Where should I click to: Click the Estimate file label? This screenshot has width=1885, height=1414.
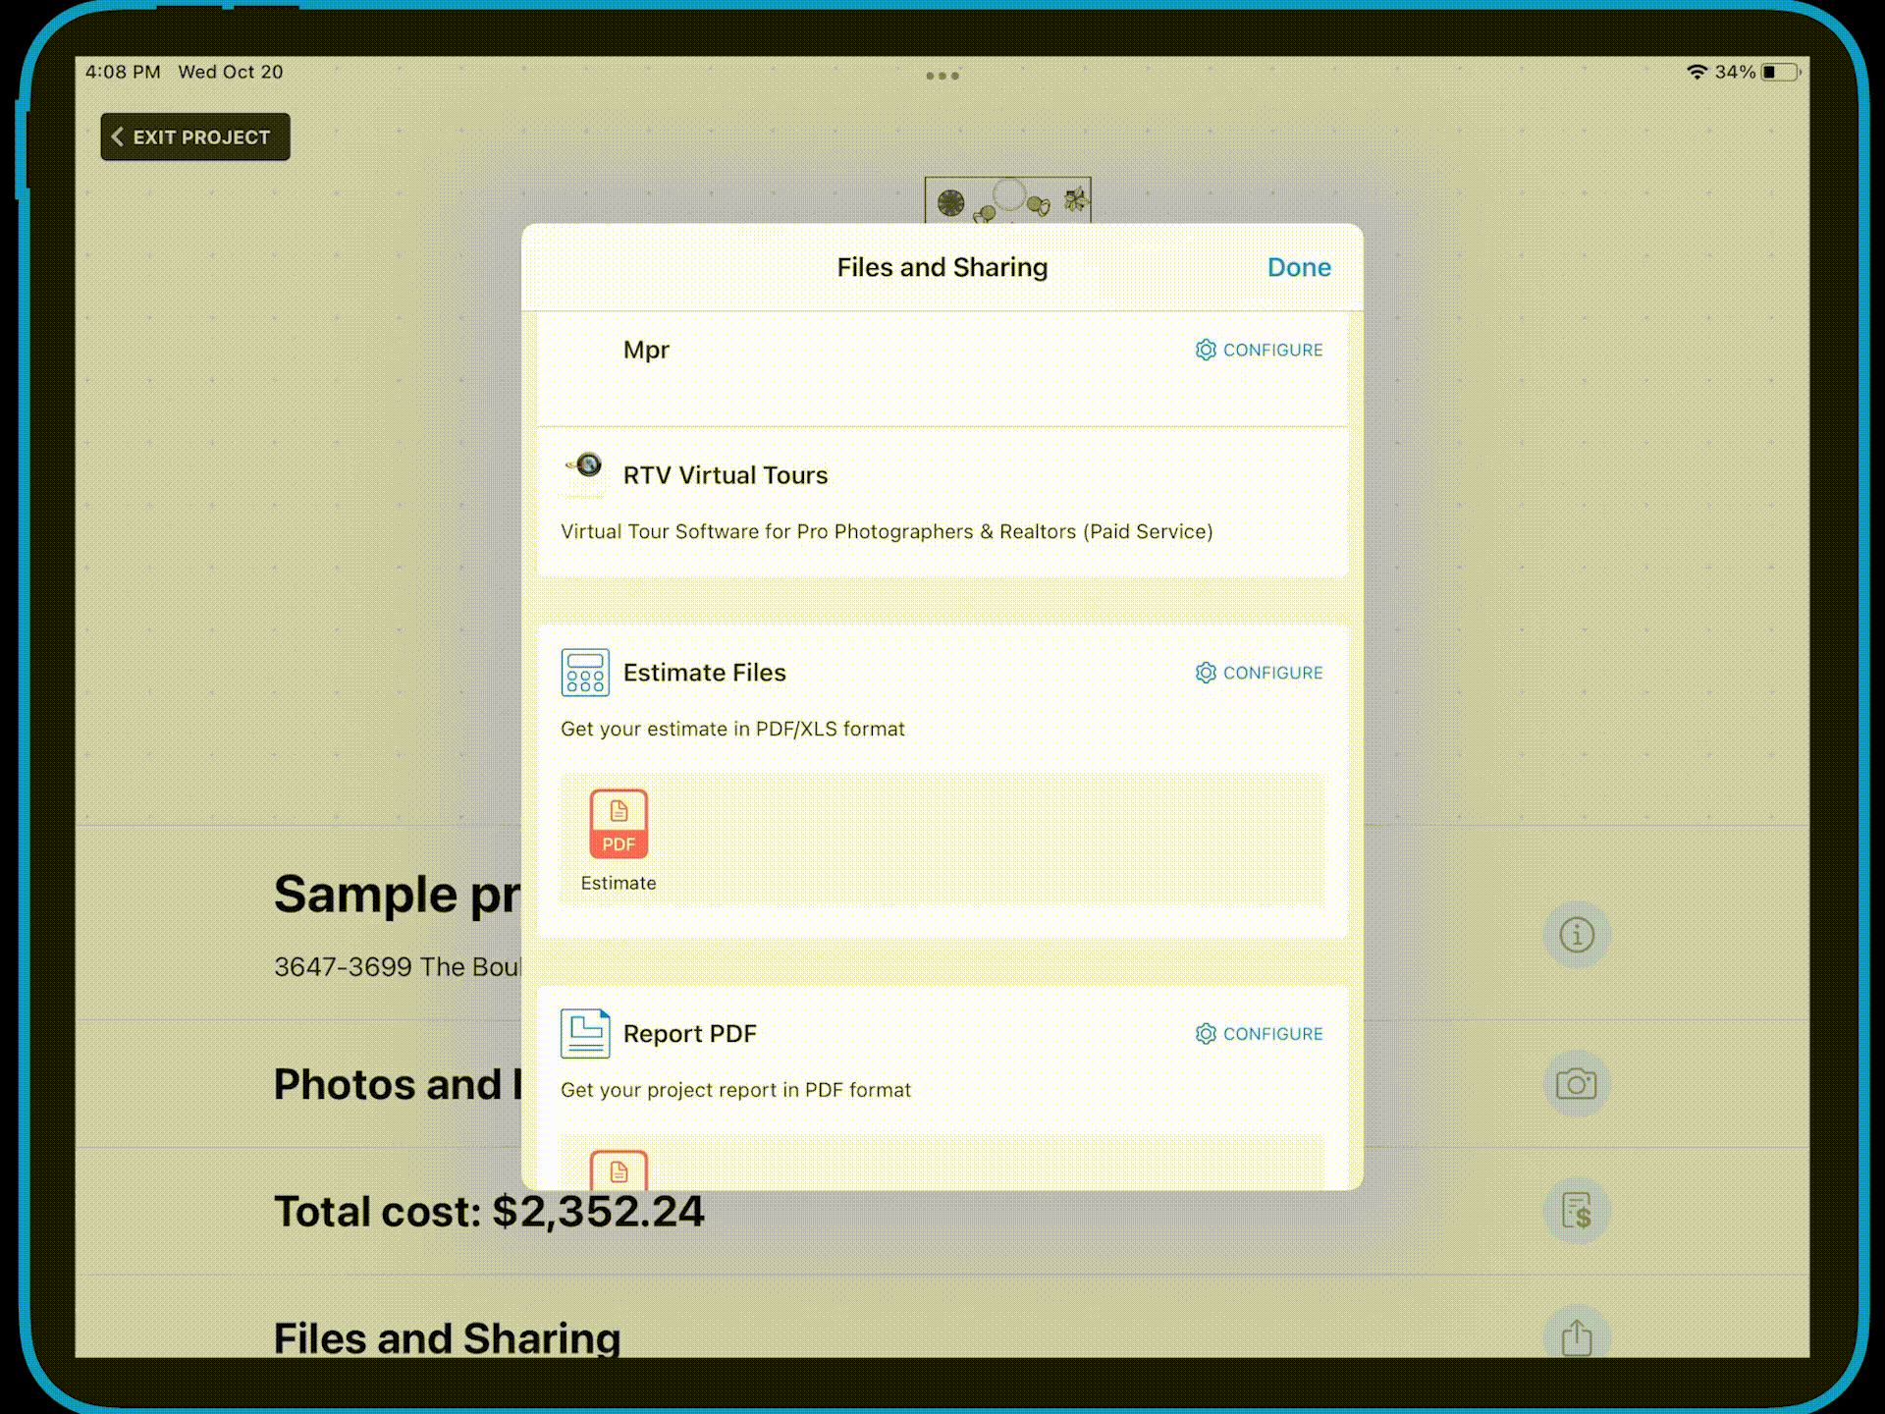click(x=619, y=883)
